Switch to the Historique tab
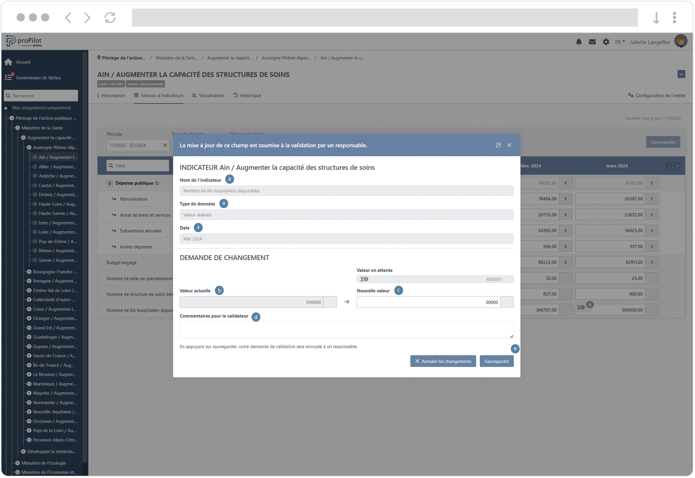Screen dimensions: 695x478 click(247, 96)
